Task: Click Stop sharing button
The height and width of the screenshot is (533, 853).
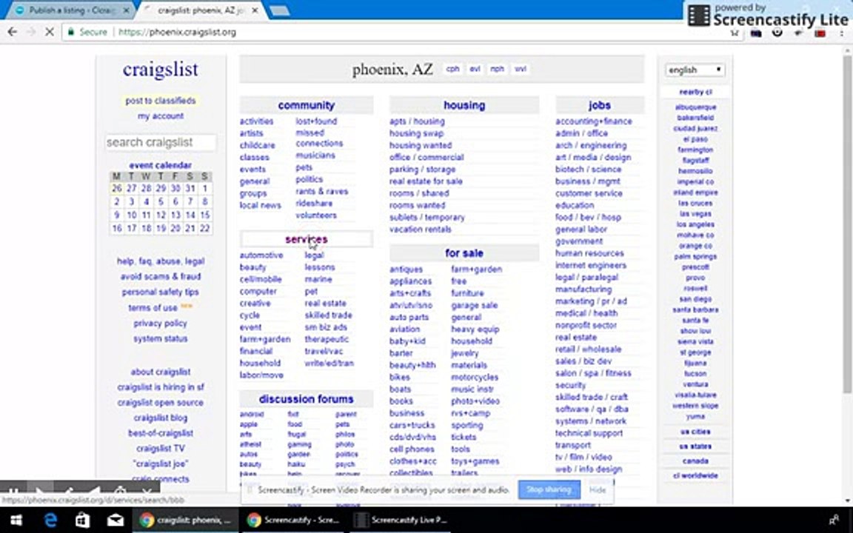Action: tap(549, 489)
